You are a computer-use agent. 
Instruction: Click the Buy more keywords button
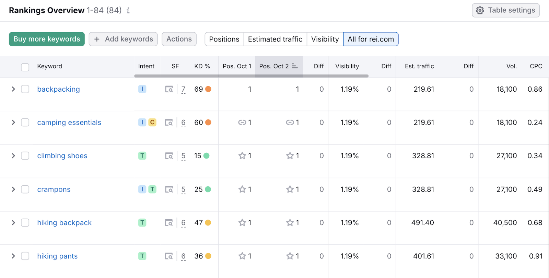click(x=47, y=39)
